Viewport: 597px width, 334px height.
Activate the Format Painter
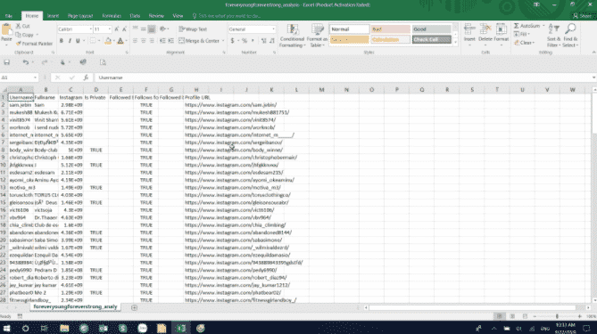34,44
